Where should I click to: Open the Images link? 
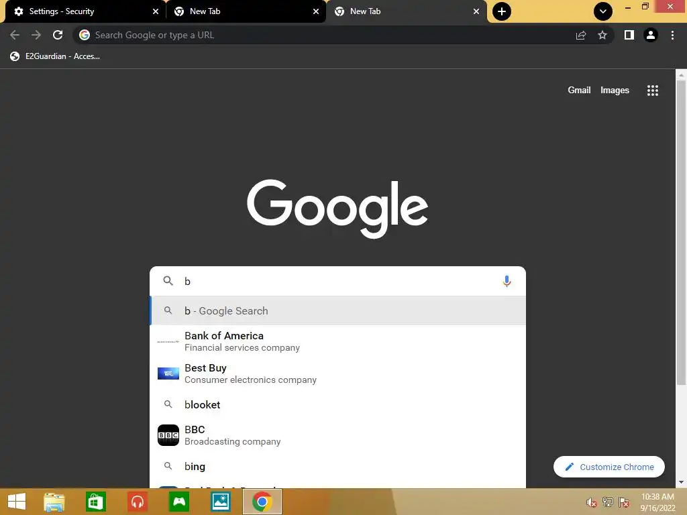tap(615, 91)
